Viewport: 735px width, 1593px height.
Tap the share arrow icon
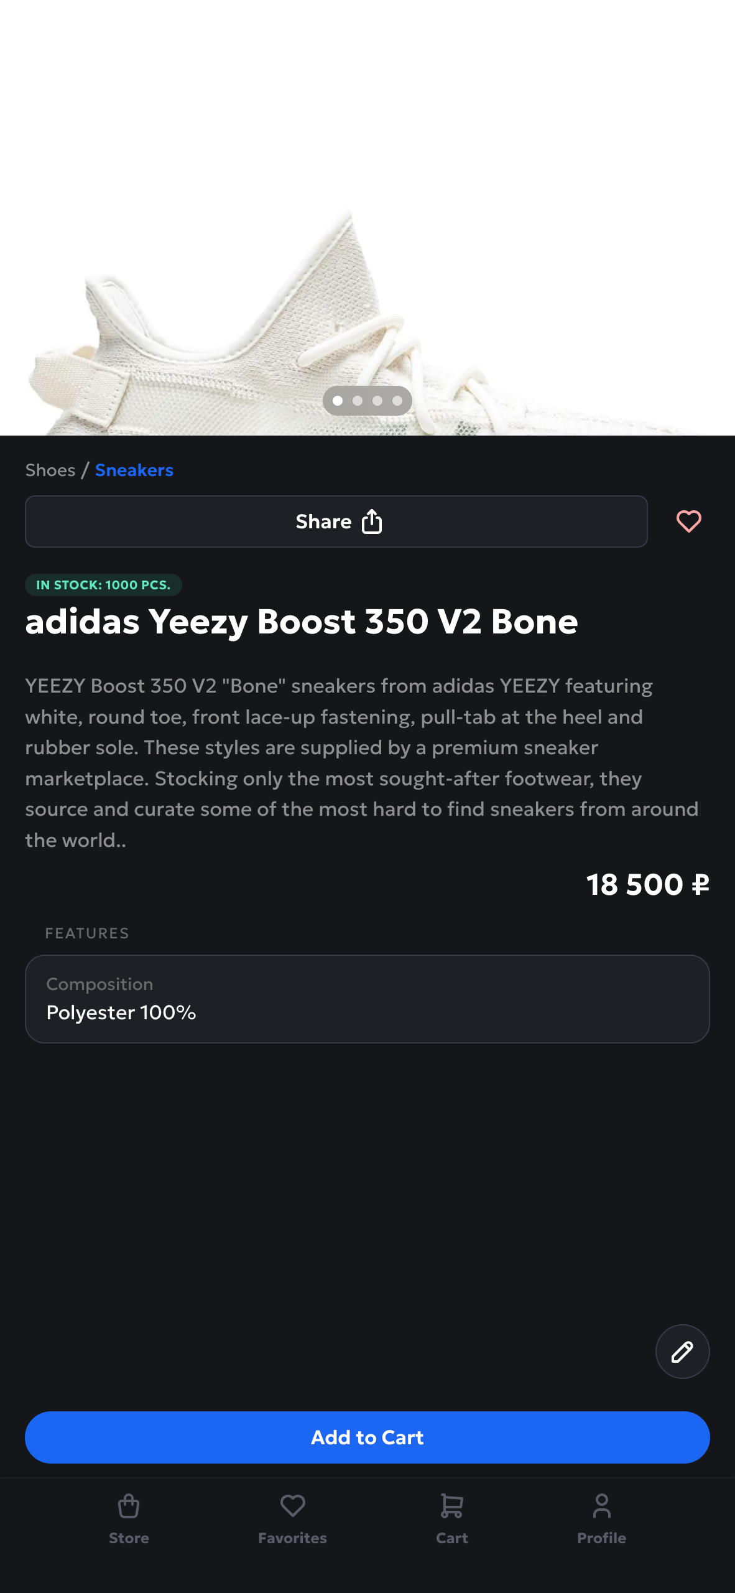(372, 521)
